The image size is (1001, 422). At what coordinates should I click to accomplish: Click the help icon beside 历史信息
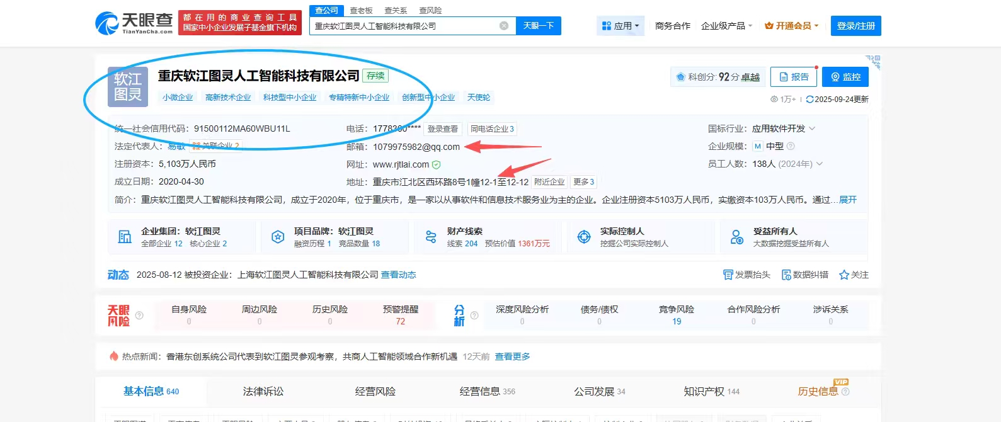845,392
